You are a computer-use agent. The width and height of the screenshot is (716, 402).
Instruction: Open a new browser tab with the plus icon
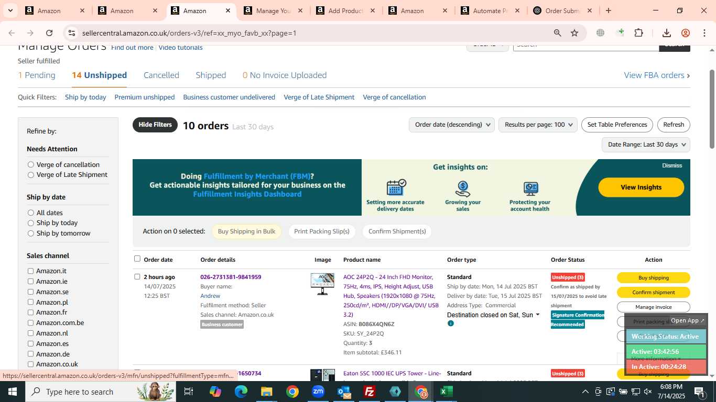click(x=609, y=10)
